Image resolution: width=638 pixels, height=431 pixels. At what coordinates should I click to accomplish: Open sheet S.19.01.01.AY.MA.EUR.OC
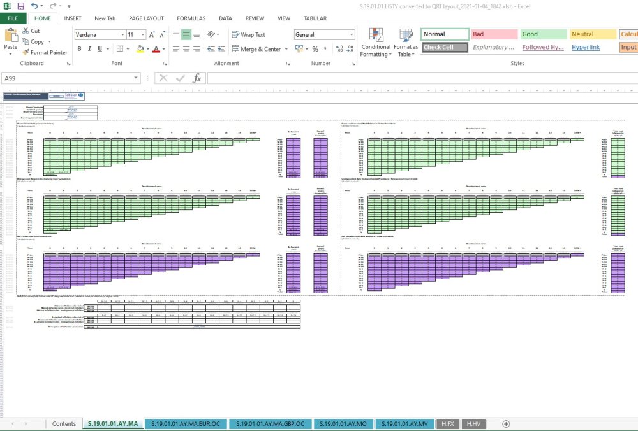(186, 424)
